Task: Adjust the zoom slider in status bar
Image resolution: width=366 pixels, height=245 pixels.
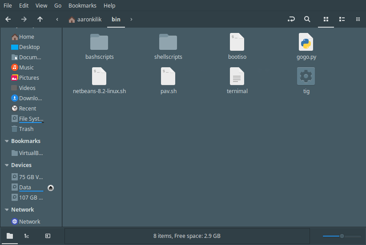Action: click(x=342, y=236)
